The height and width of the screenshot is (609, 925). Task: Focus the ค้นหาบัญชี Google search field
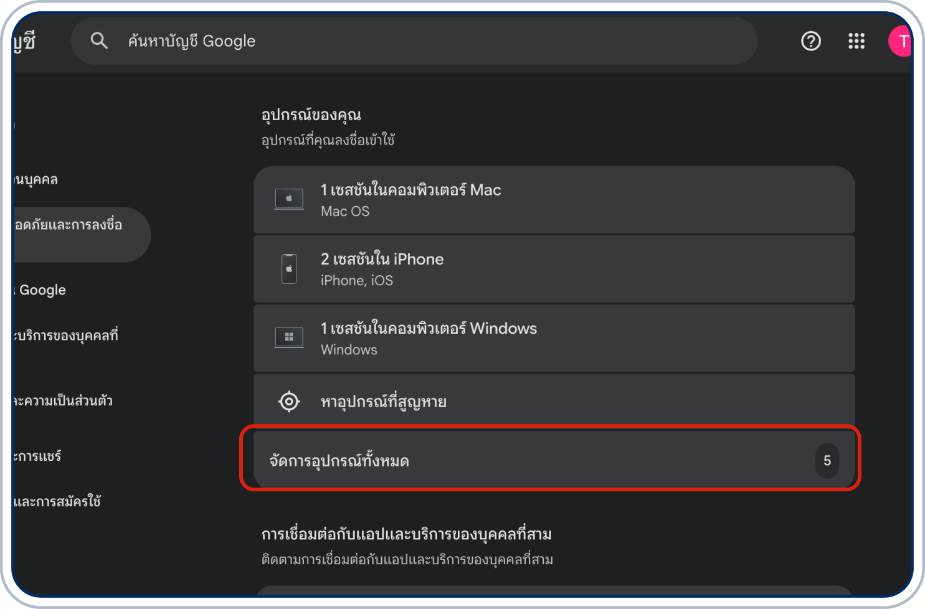click(x=414, y=41)
